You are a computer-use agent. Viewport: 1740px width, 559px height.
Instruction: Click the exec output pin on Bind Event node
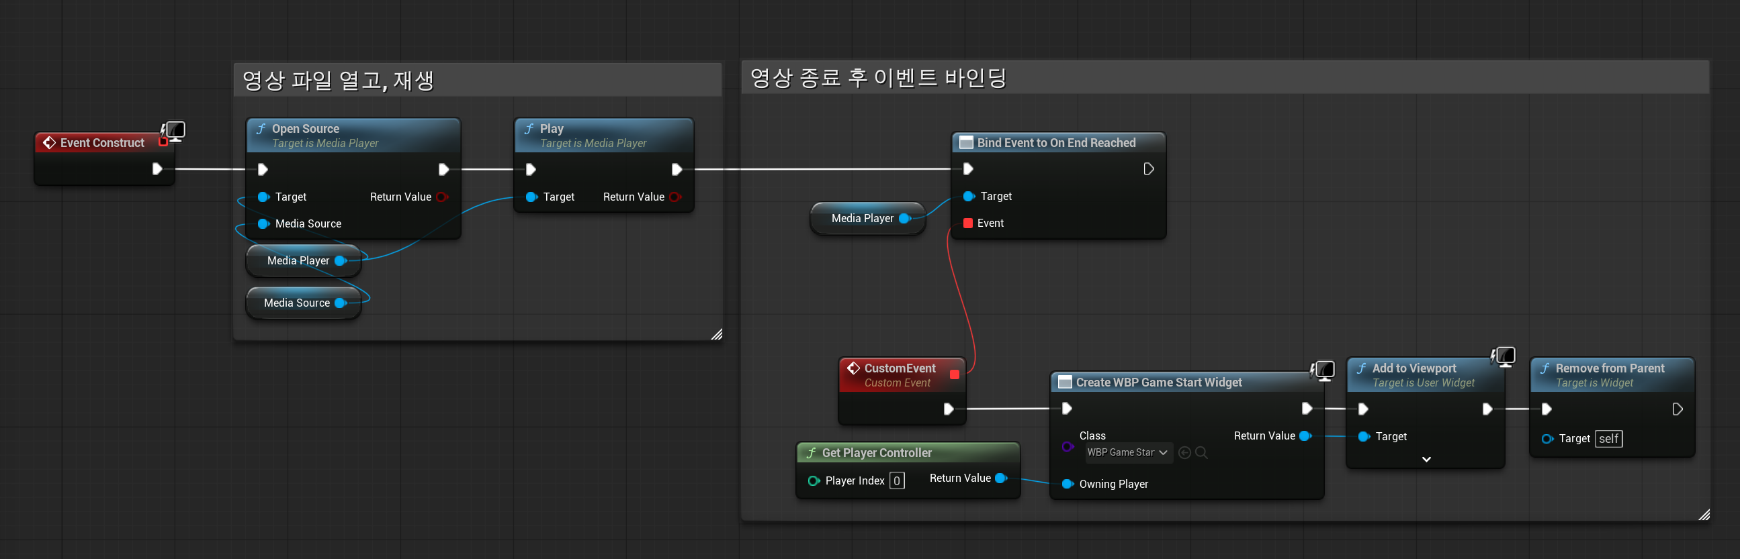(1148, 169)
